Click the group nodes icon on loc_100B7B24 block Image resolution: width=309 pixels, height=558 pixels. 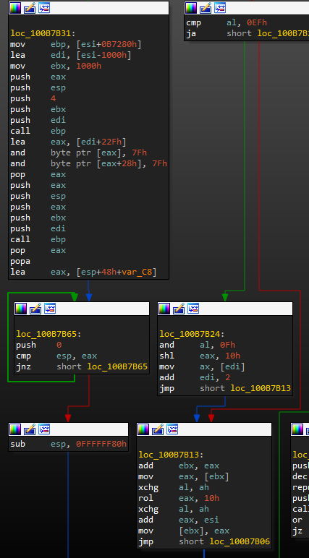click(x=193, y=309)
